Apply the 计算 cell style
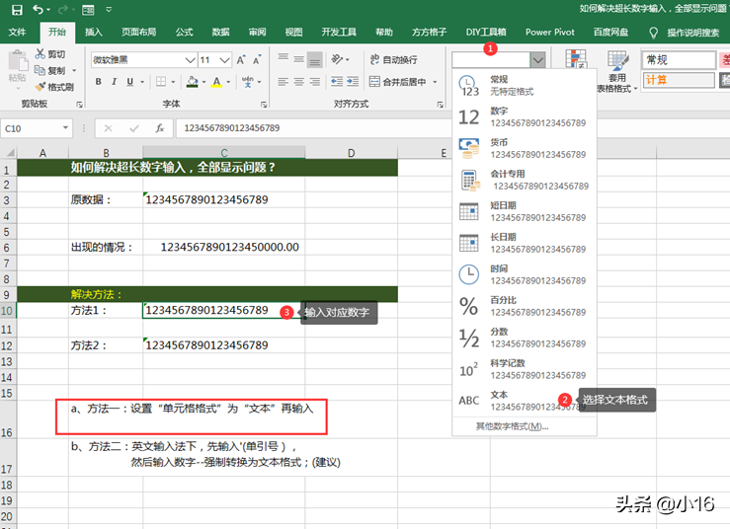Screen dimensions: 730x529 pyautogui.click(x=679, y=80)
